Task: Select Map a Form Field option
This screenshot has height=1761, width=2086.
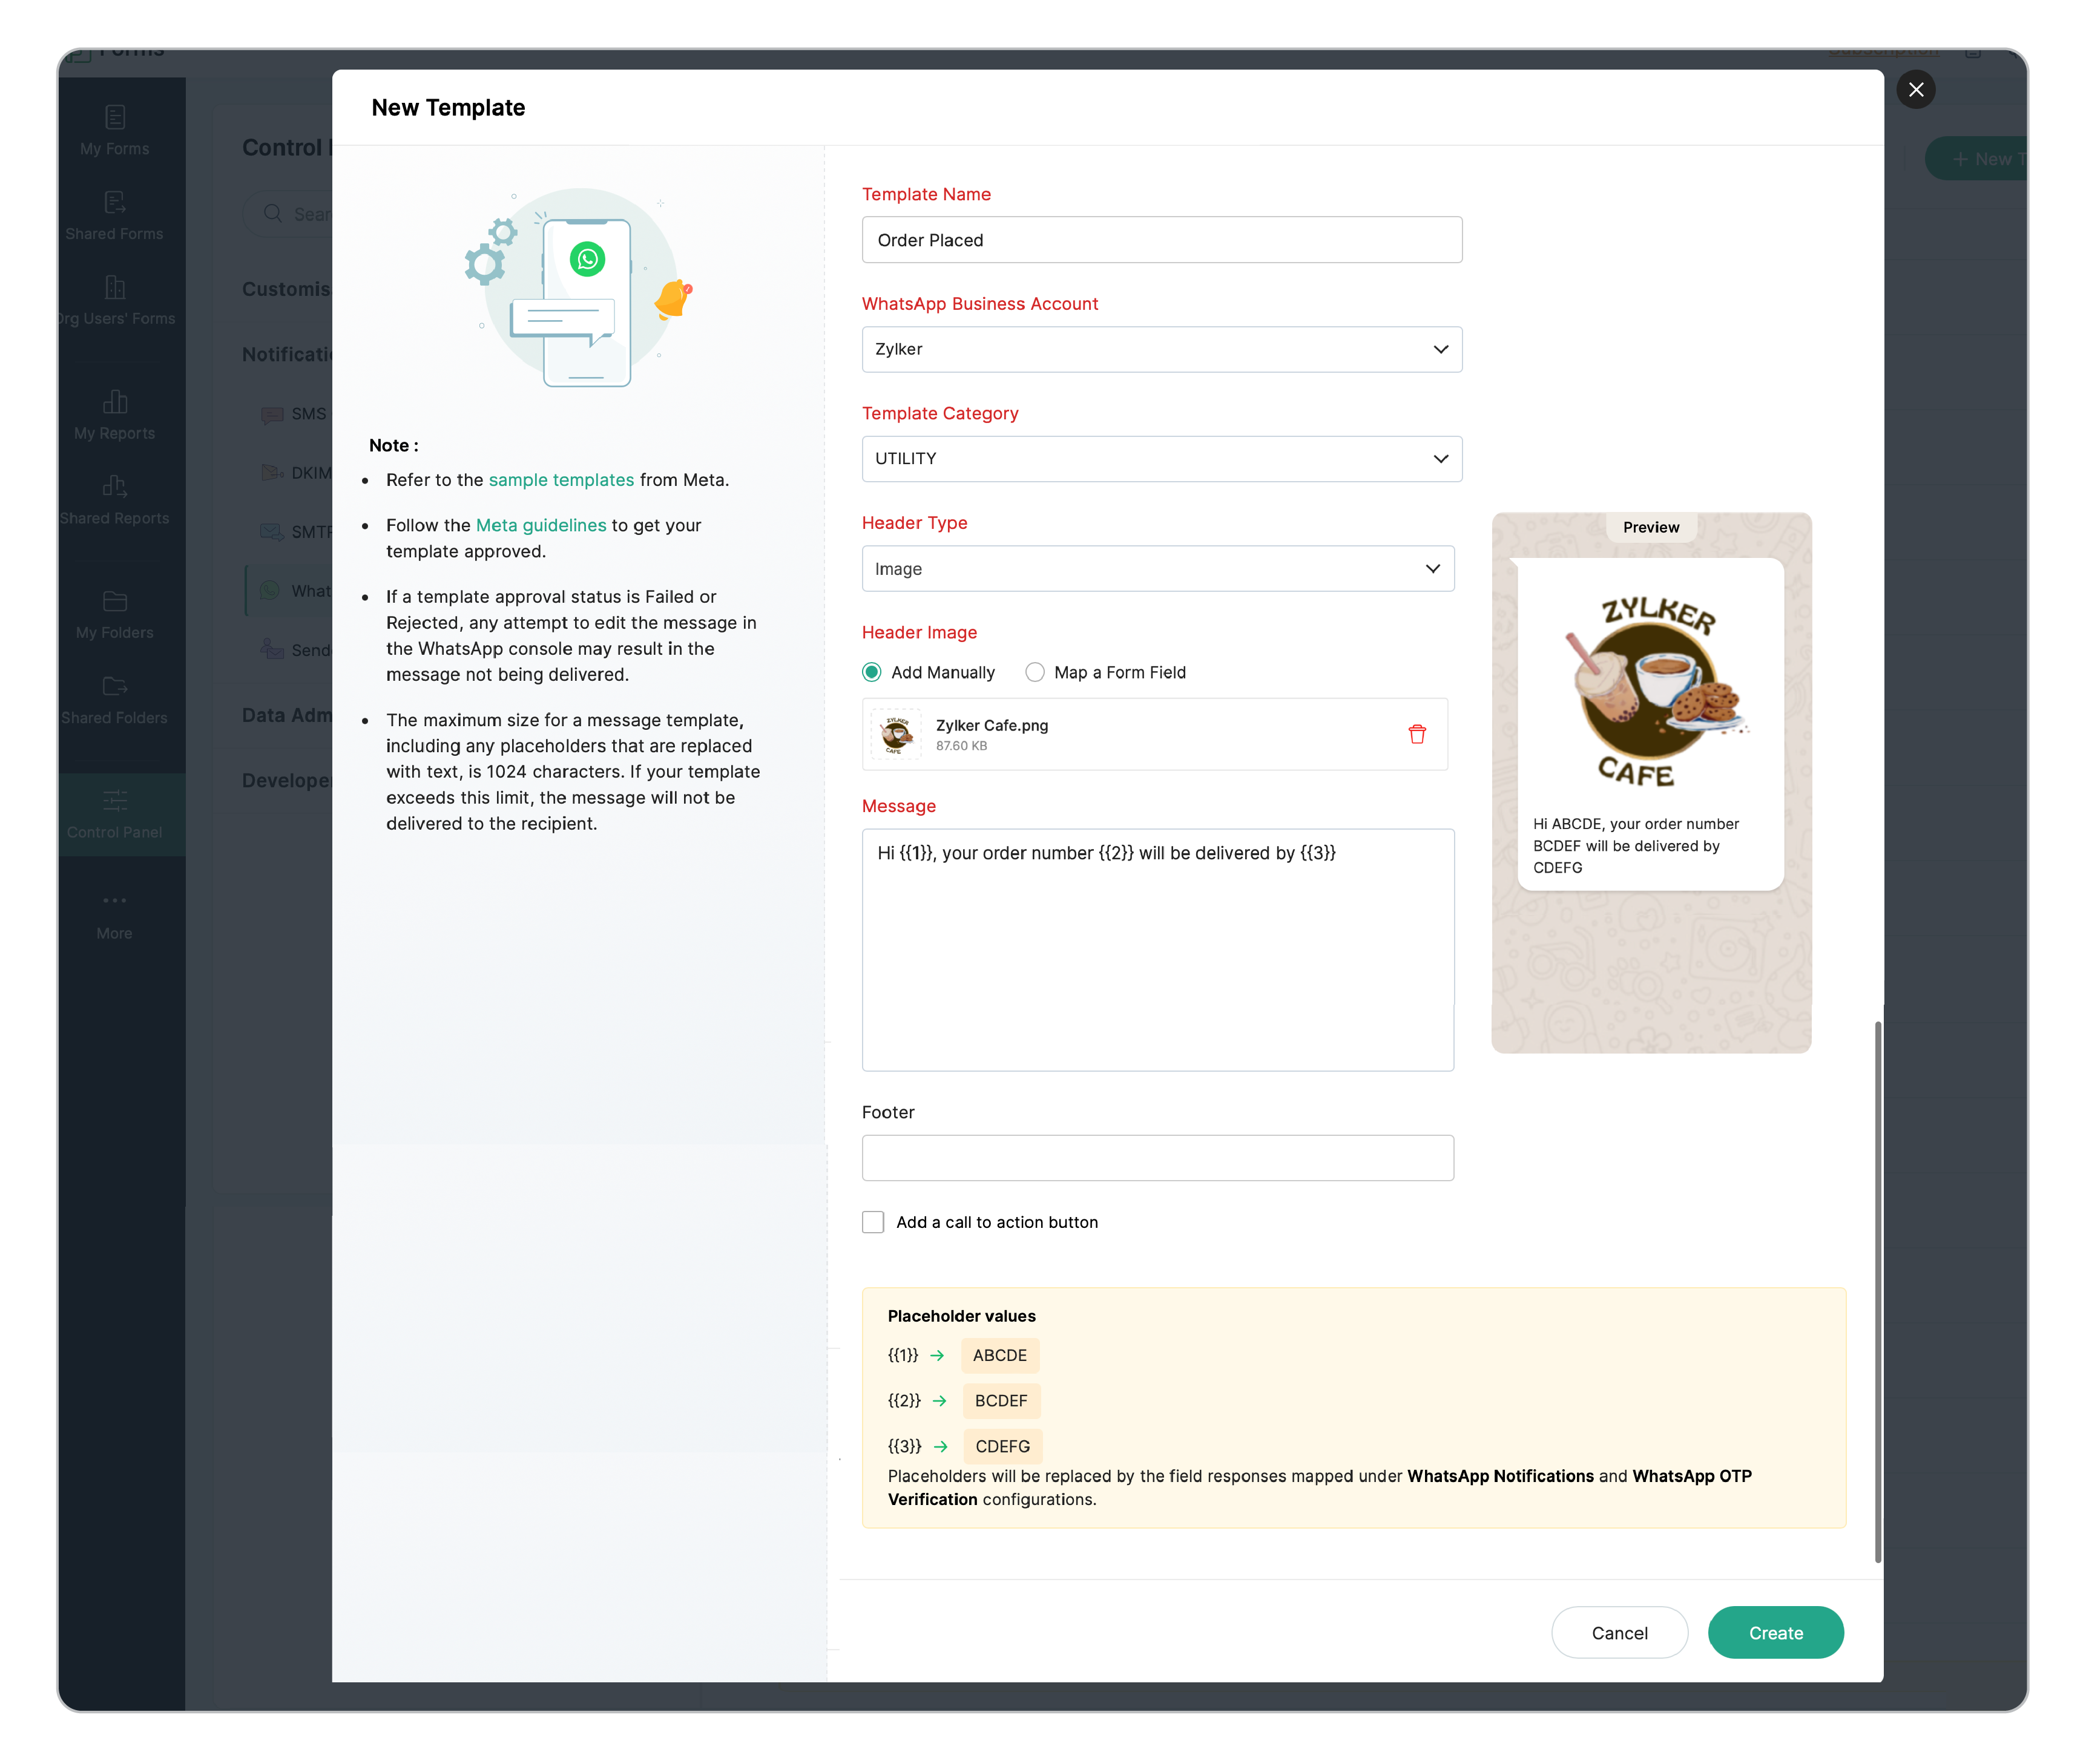Action: click(1035, 673)
